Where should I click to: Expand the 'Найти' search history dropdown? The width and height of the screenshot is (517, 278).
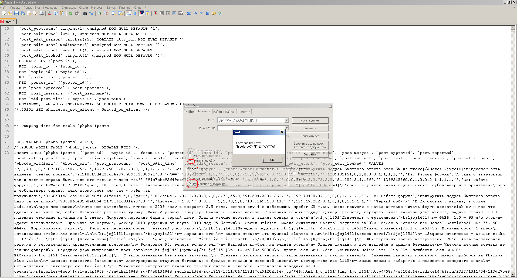point(286,120)
